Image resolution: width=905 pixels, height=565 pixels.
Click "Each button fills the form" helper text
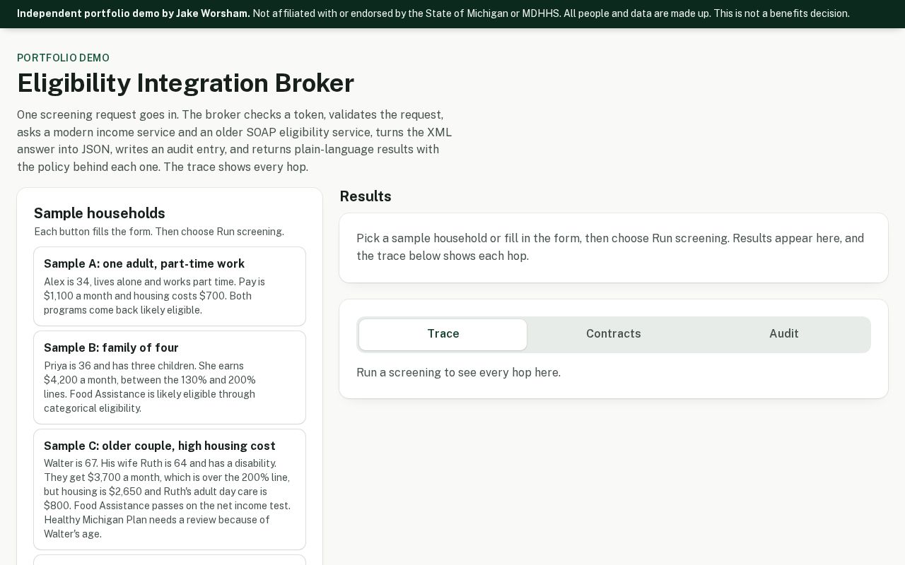click(159, 232)
